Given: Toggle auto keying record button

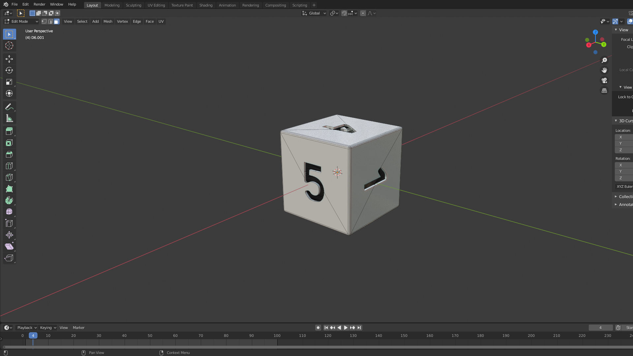Looking at the screenshot, I should [x=318, y=328].
